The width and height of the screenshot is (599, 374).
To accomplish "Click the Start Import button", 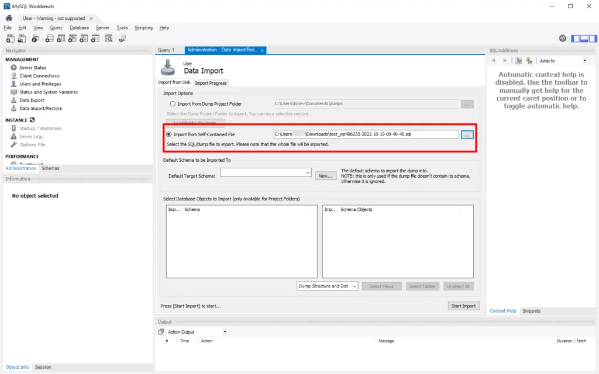I will pyautogui.click(x=463, y=306).
